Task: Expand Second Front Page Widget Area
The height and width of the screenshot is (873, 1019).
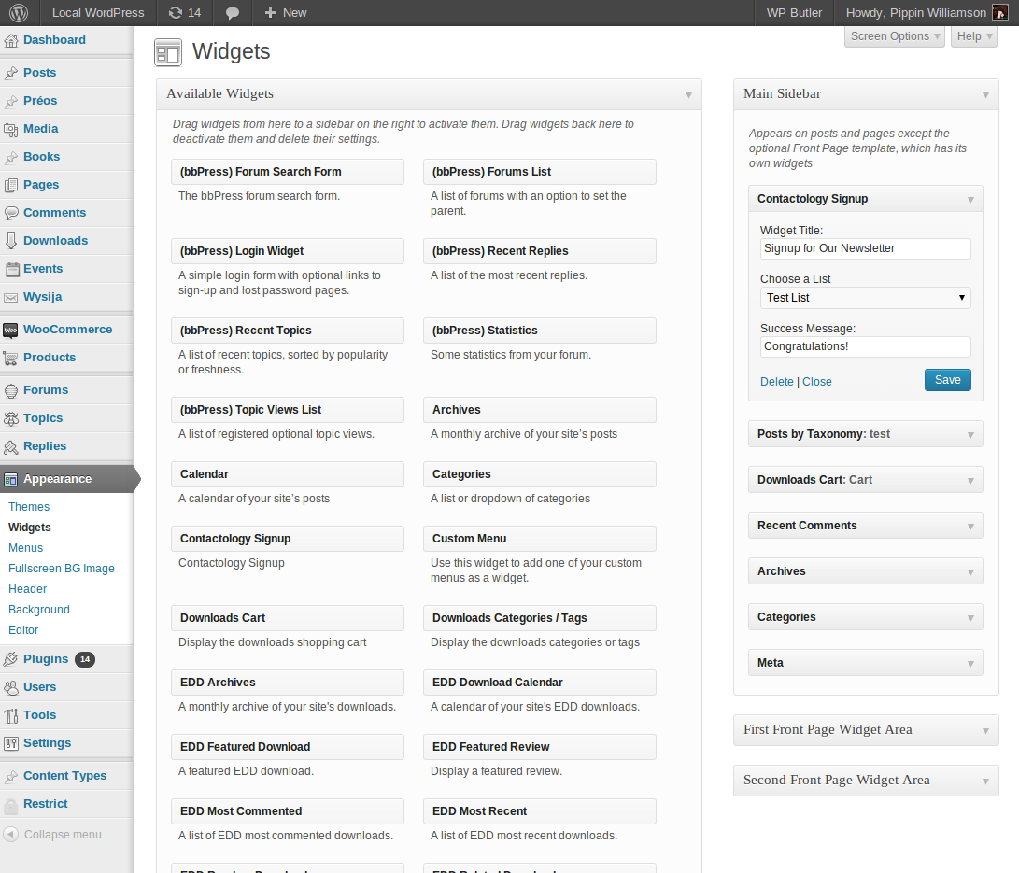Action: click(986, 781)
